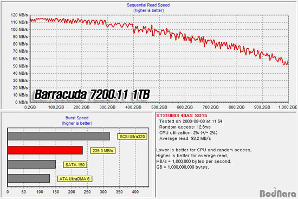This screenshot has height=199, width=298.
Task: Click the '235.3 MB/s' yellow label
Action: [x=102, y=151]
